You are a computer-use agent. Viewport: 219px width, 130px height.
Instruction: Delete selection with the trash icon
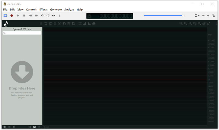pyautogui.click(x=69, y=23)
